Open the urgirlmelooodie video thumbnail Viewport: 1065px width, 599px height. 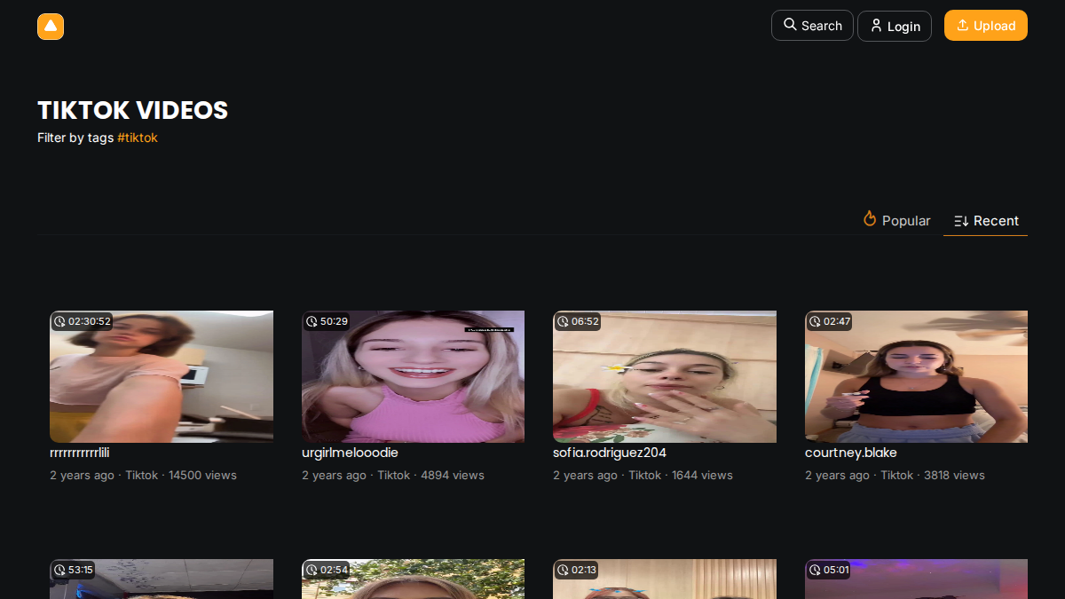[413, 376]
